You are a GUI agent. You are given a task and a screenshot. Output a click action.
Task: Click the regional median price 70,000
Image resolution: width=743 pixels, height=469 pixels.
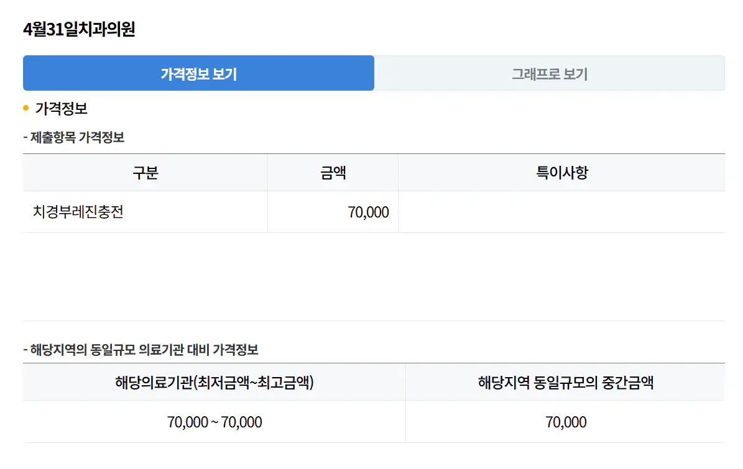(x=565, y=422)
